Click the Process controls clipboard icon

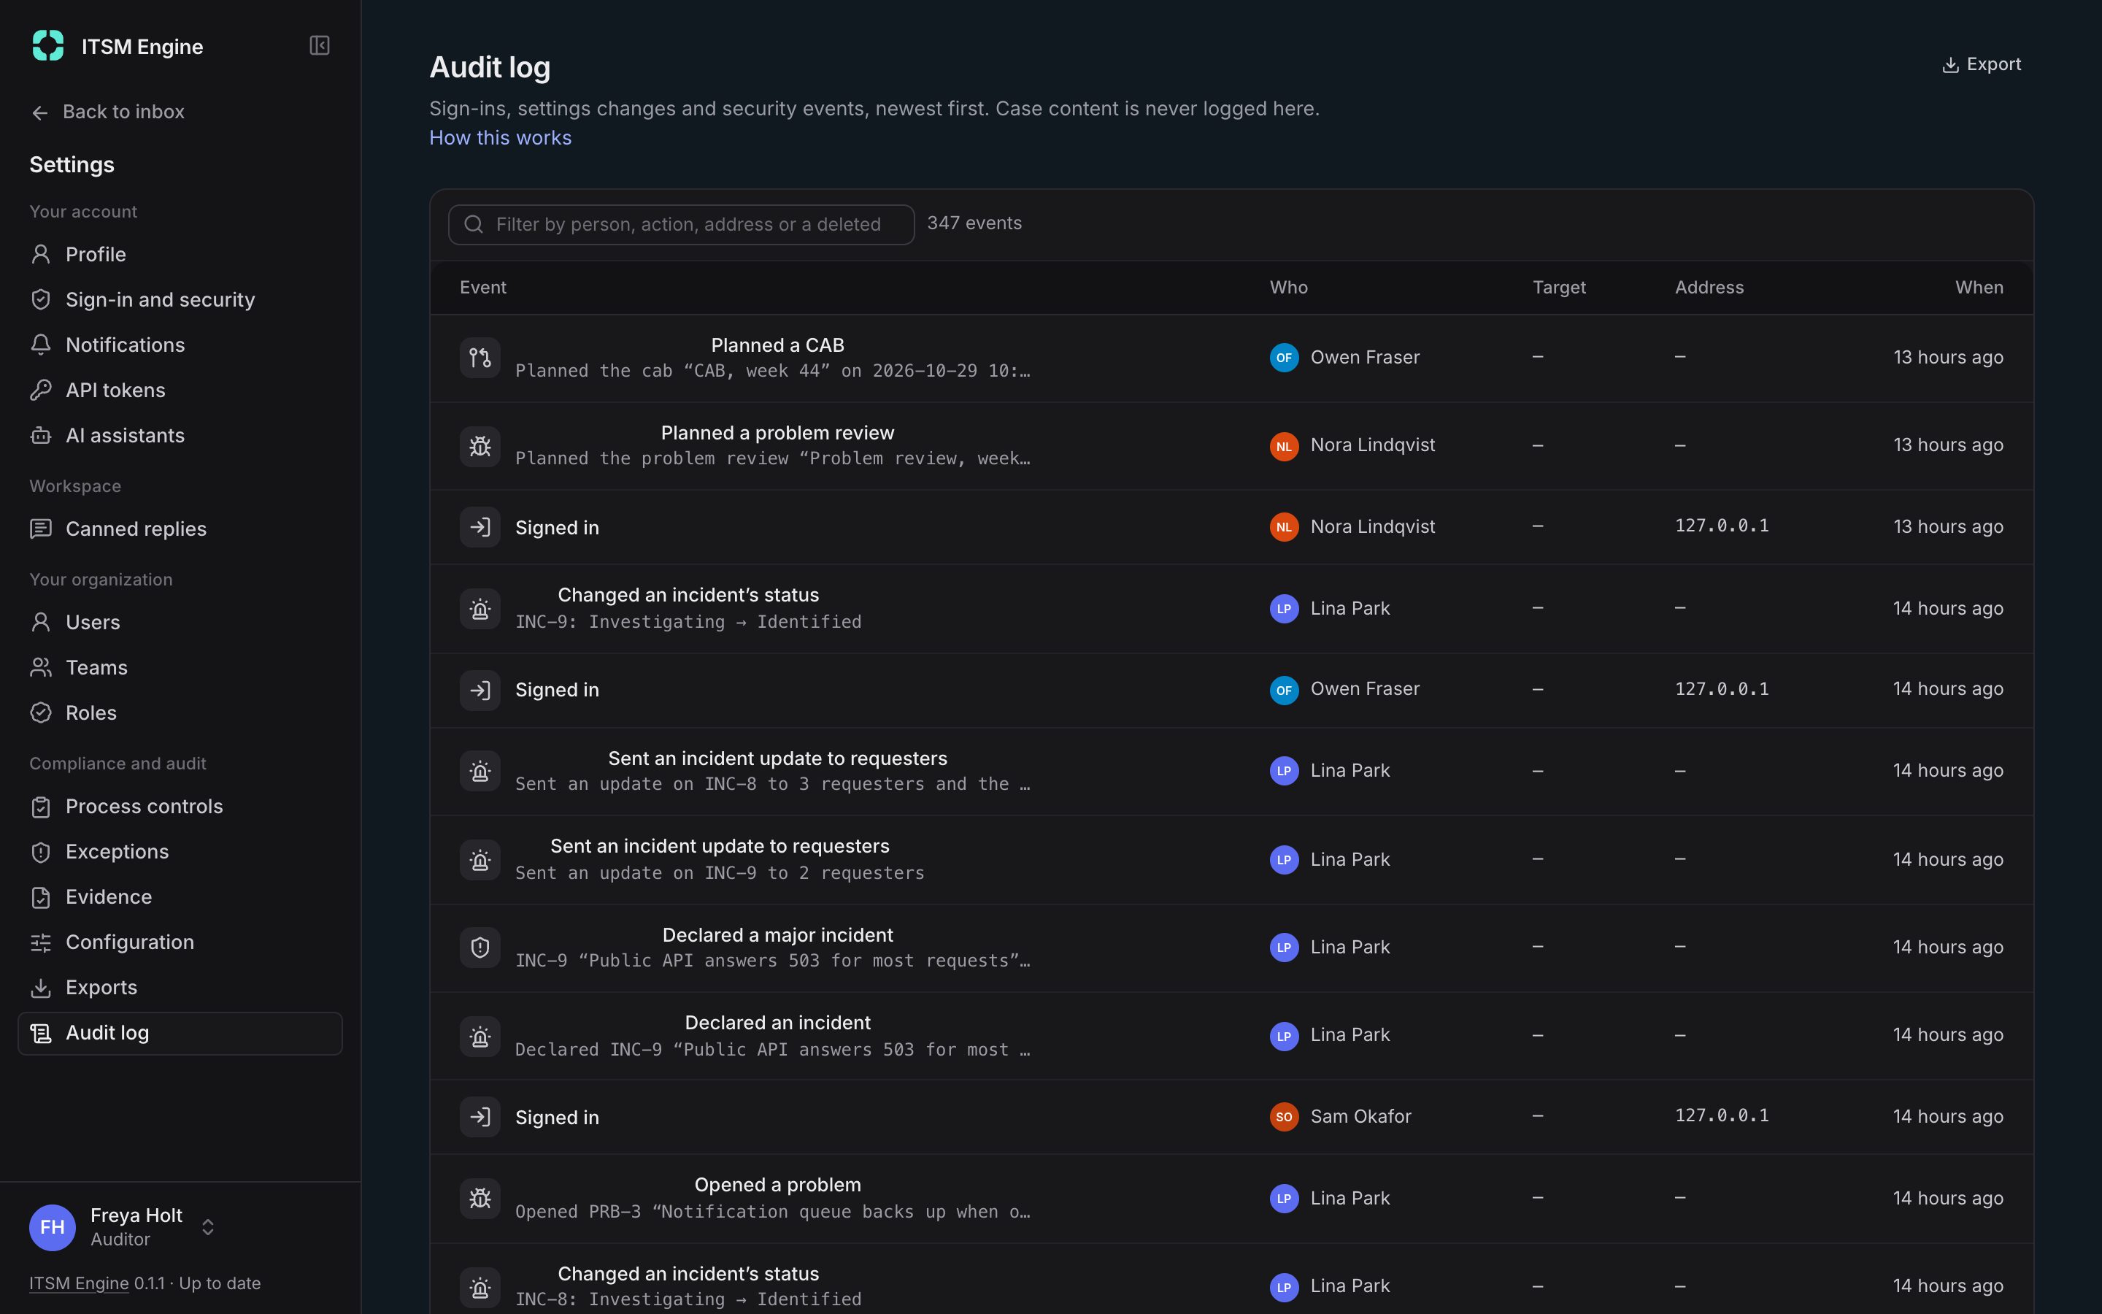click(41, 807)
